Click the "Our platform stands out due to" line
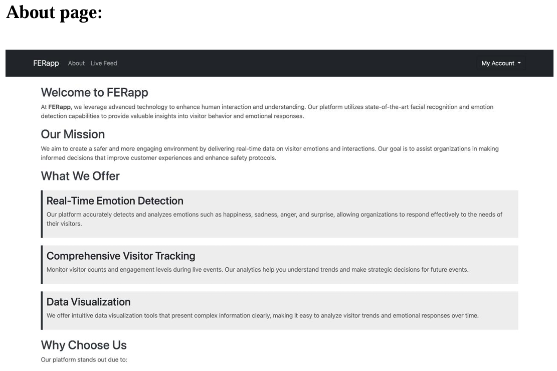Screen dimensions: 557x371 click(84, 359)
